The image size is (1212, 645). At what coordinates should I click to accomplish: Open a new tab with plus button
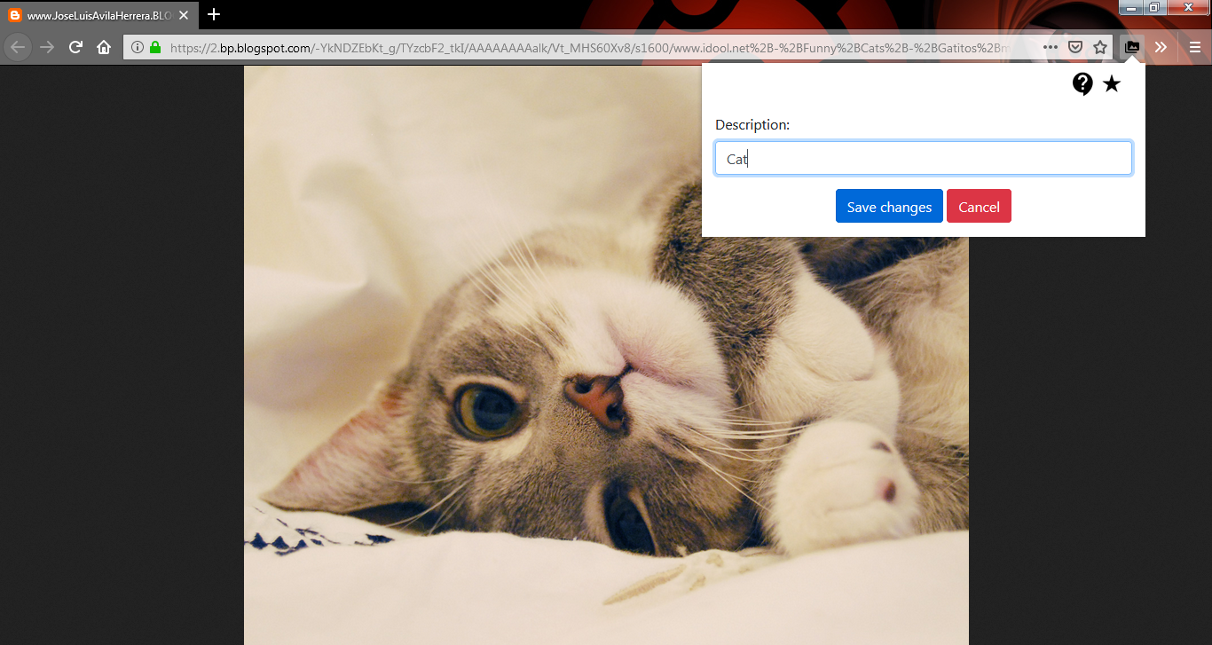tap(214, 14)
